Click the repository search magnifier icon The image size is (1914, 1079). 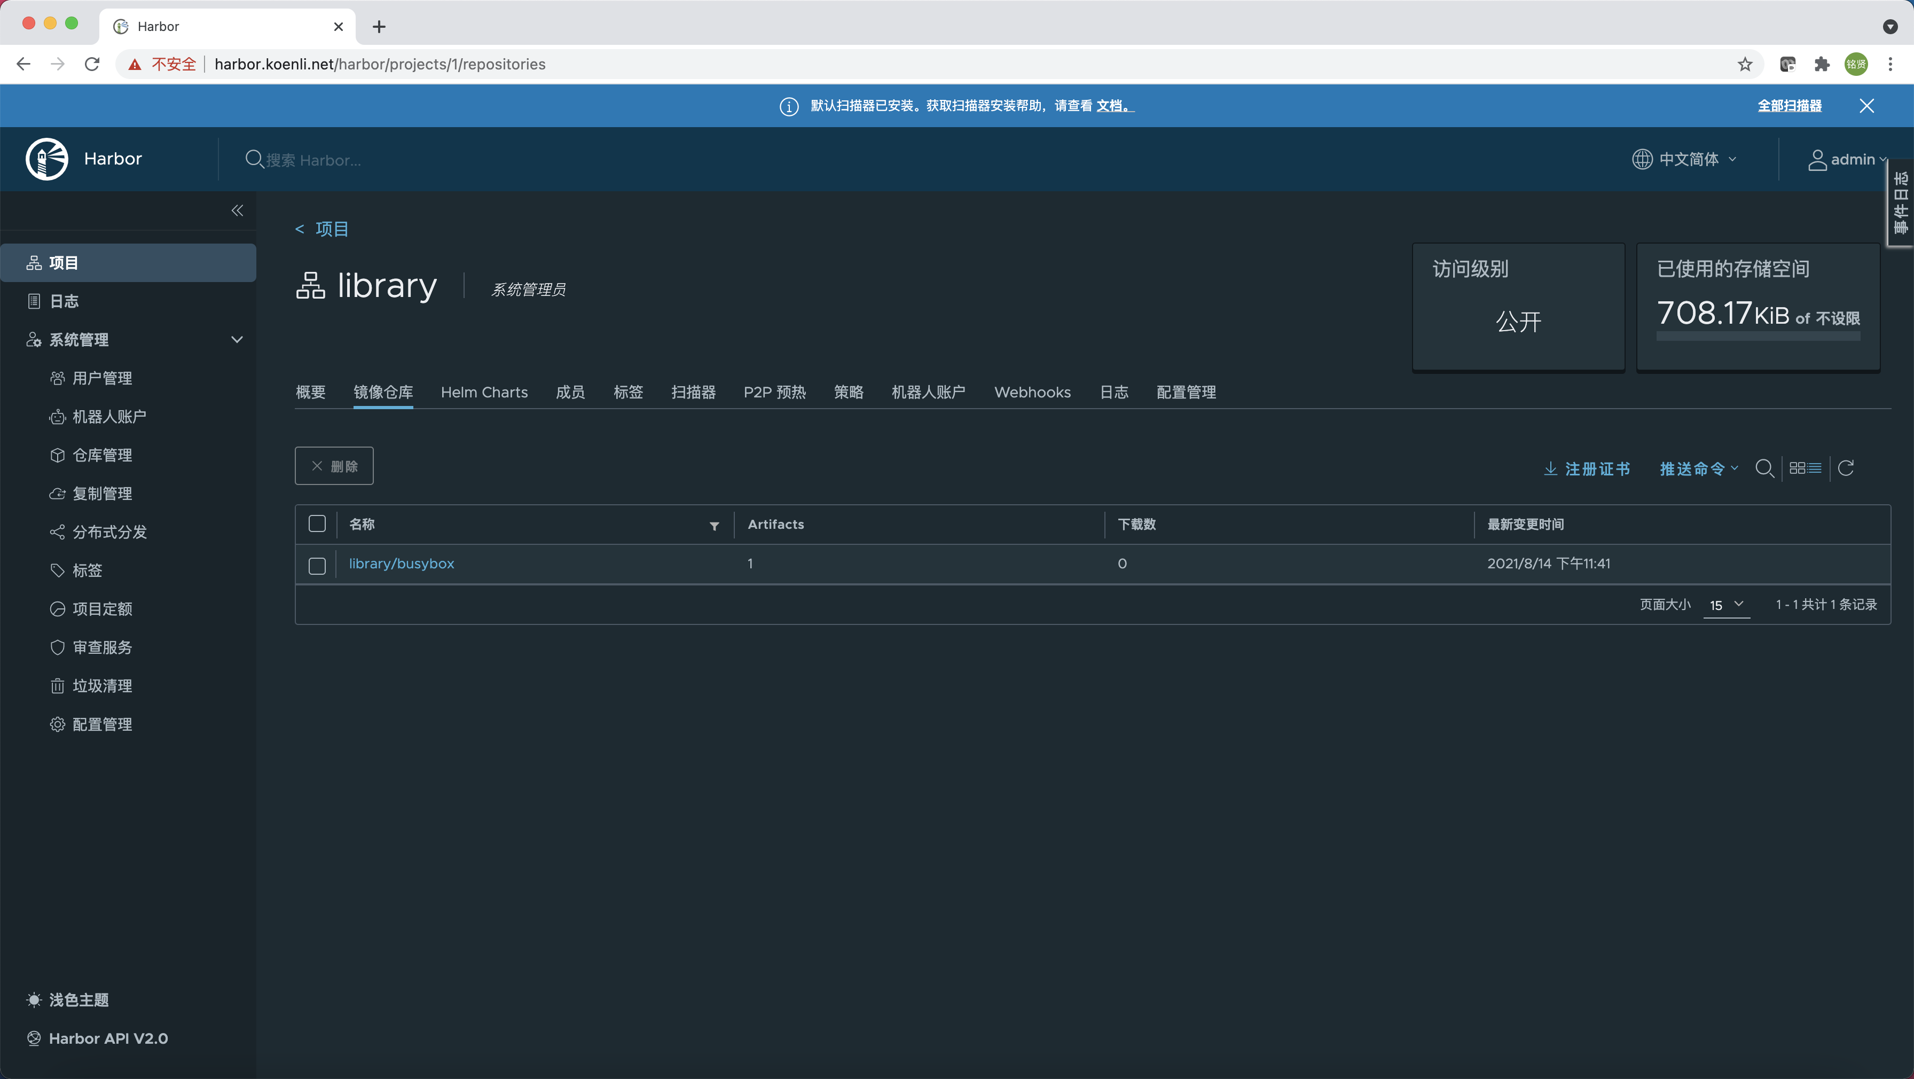(1764, 468)
